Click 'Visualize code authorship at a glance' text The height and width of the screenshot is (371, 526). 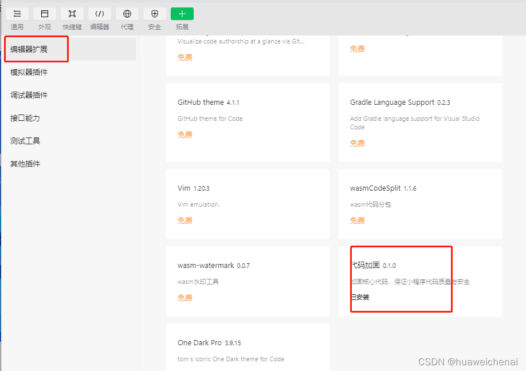click(x=241, y=41)
